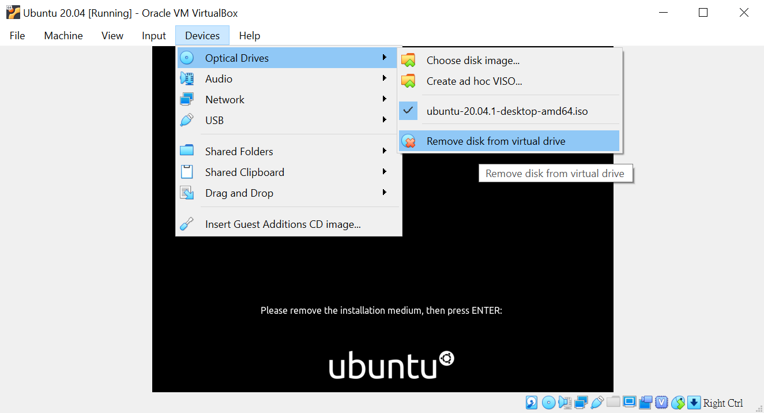Click the optical disc status bar icon
The image size is (764, 413).
click(548, 403)
